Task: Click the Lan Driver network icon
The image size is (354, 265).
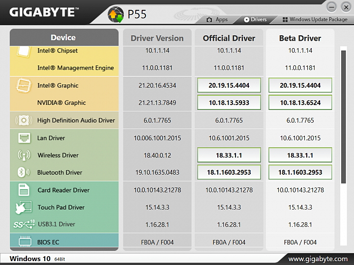Action: coord(24,138)
